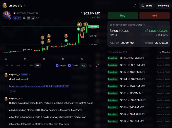This screenshot has height=128, width=172.
Task: Open the Received transaction at $57.1M MC
Action: (x=139, y=93)
